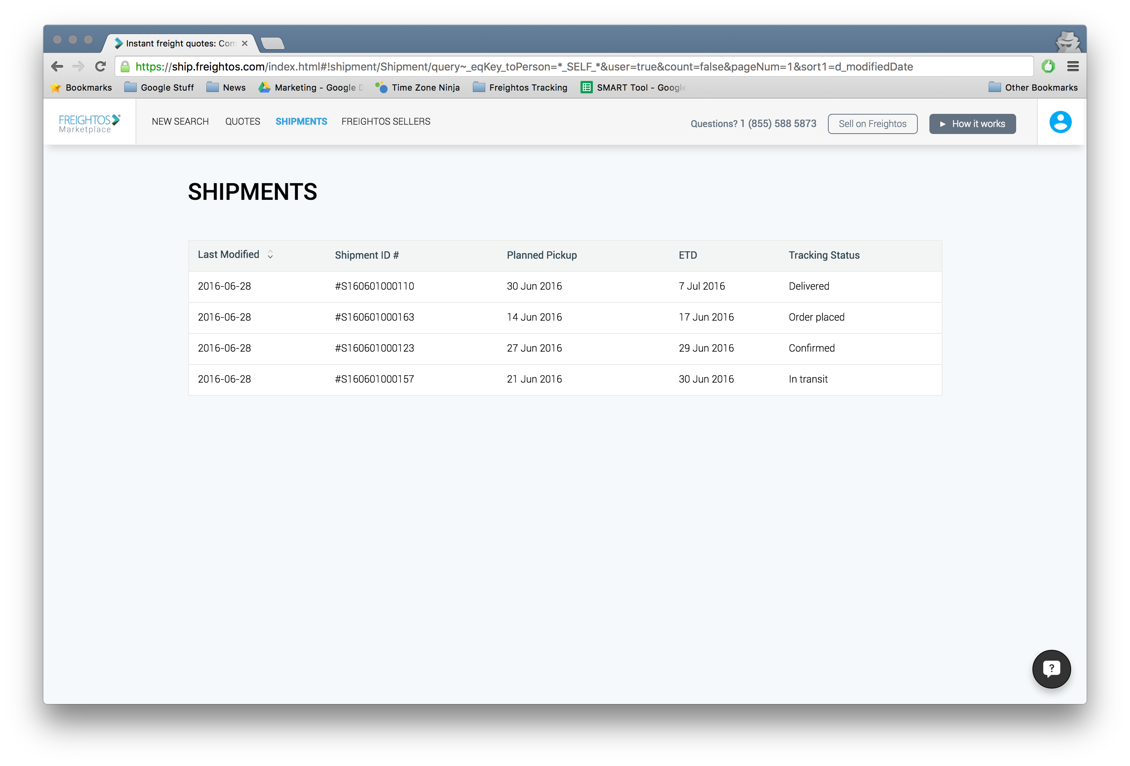Go to the Quotes tab
Viewport: 1130px width, 766px height.
click(242, 122)
